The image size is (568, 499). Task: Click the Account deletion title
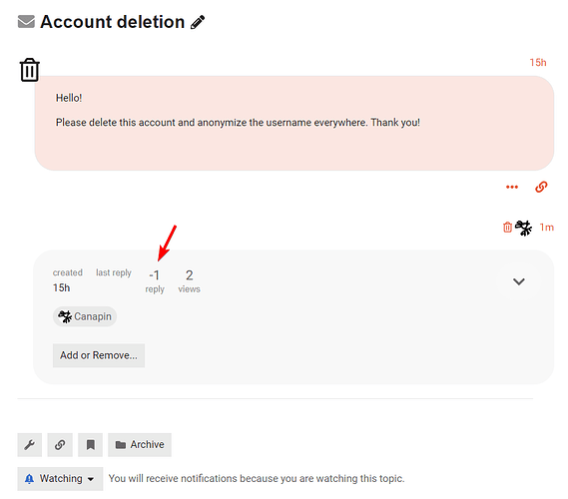112,22
